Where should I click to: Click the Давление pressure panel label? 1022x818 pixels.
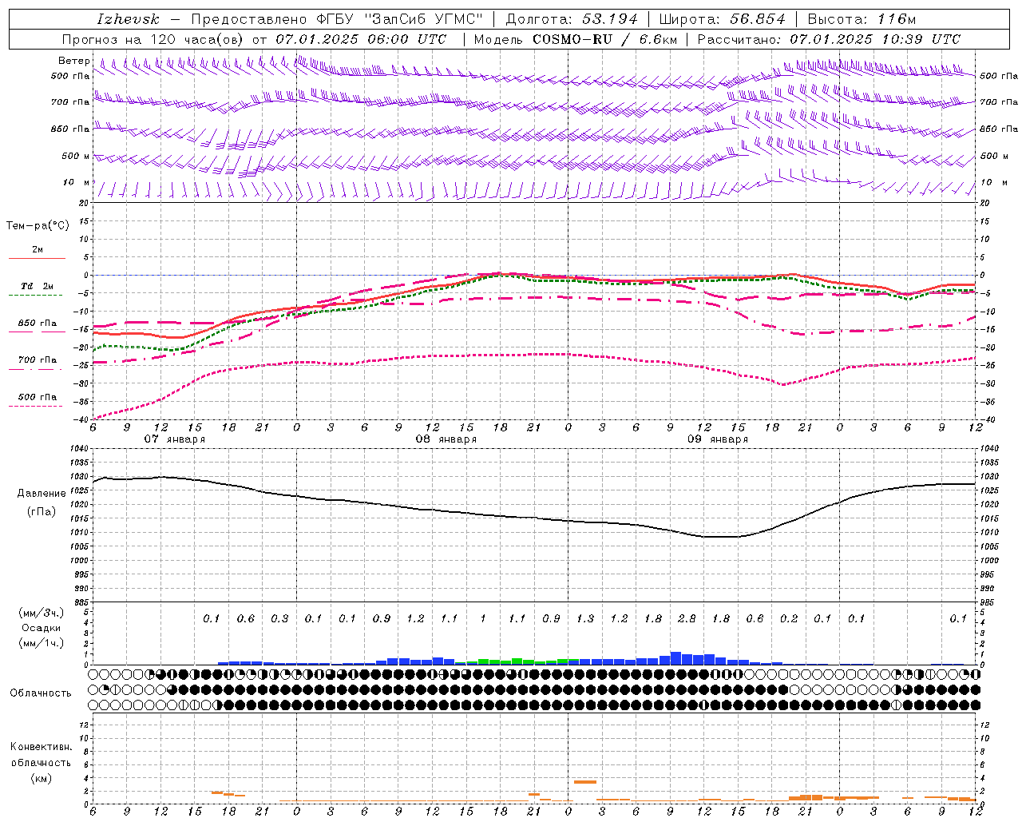[42, 494]
